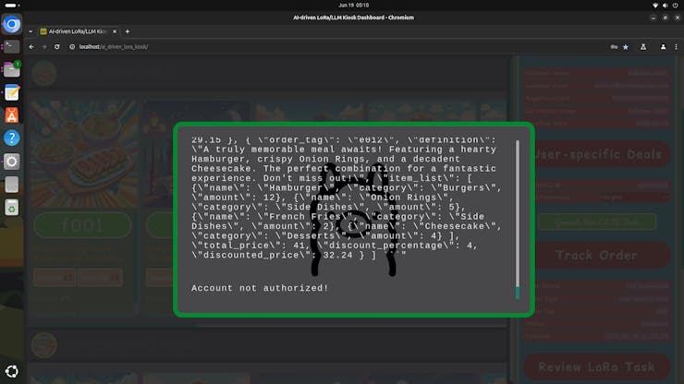Open a new browser tab

point(128,31)
